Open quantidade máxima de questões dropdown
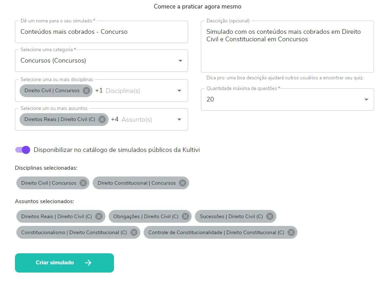This screenshot has height=285, width=389. pos(366,100)
